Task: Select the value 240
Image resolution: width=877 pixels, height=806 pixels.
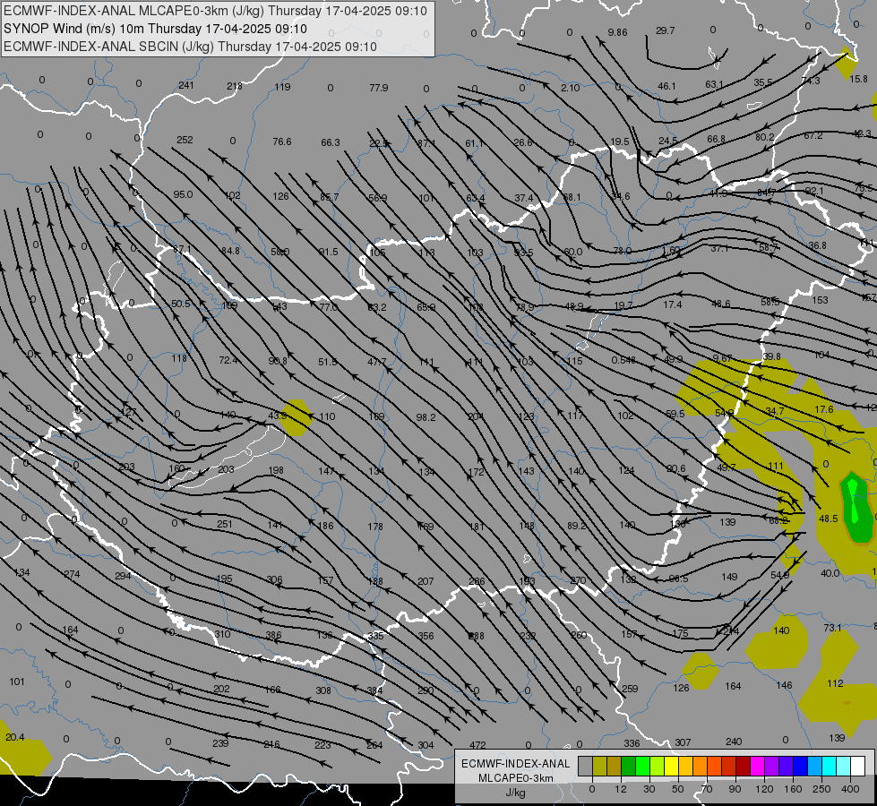Action: [734, 742]
